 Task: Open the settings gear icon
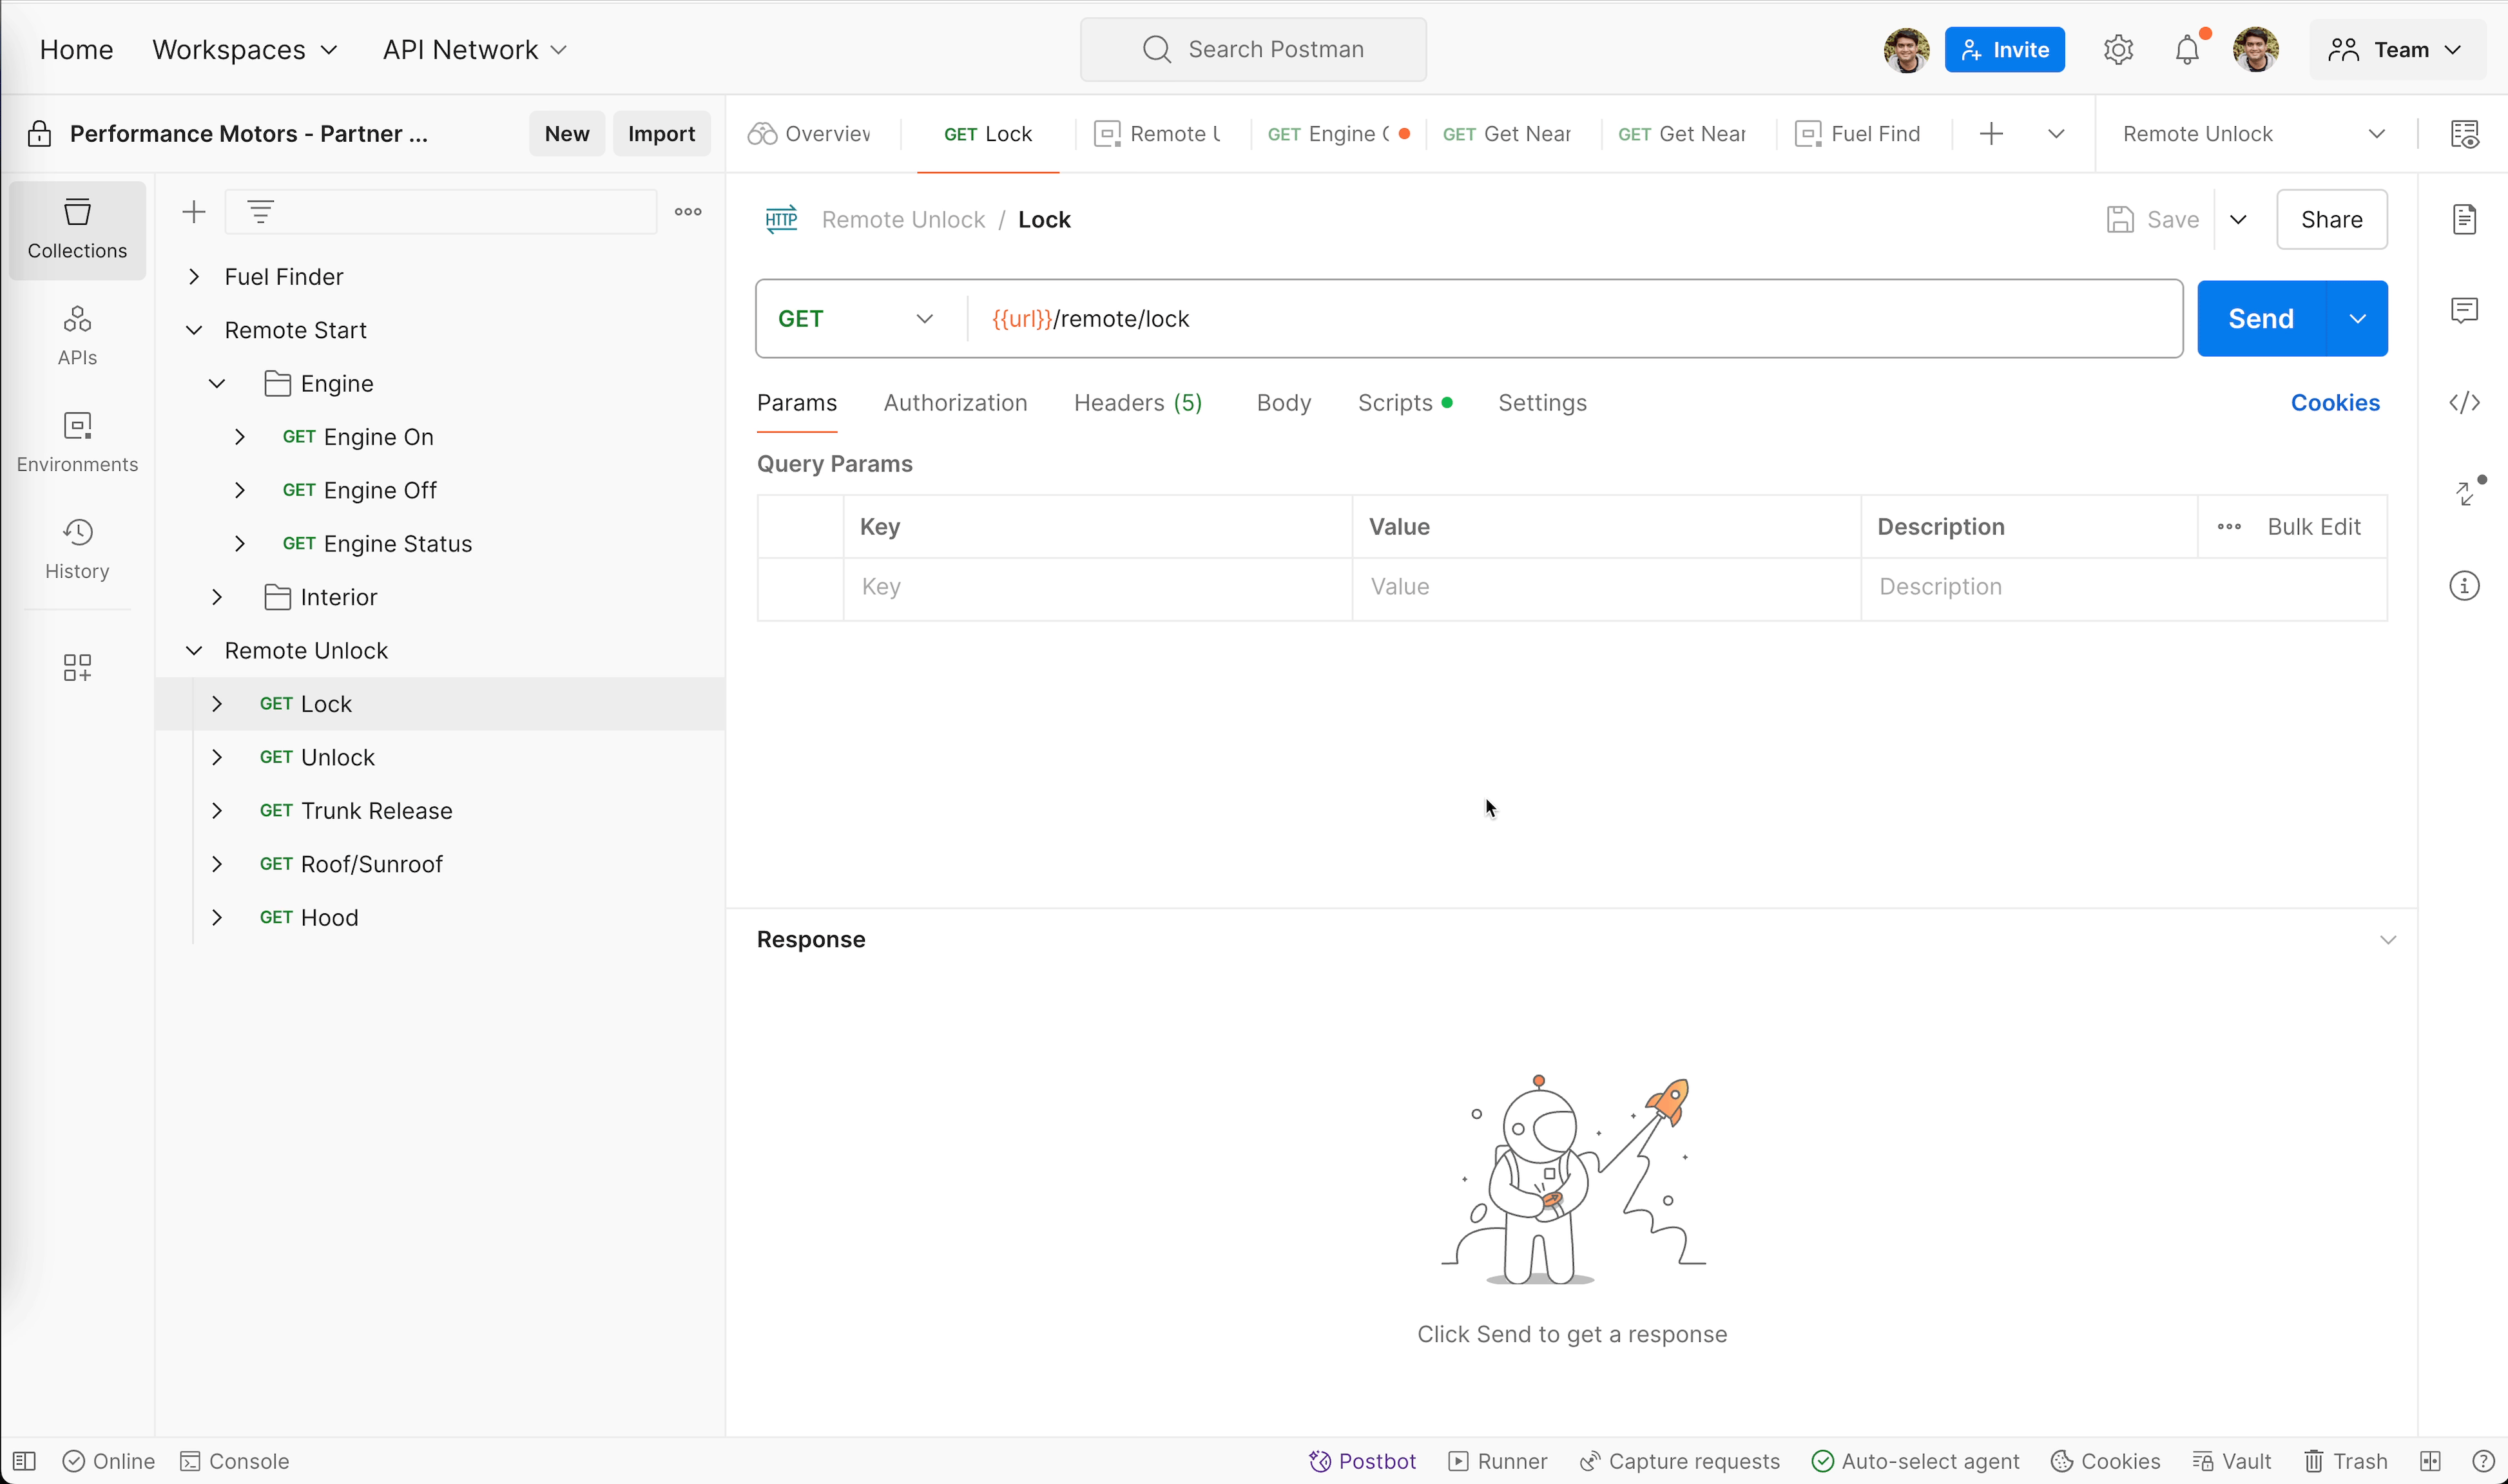[x=2118, y=50]
